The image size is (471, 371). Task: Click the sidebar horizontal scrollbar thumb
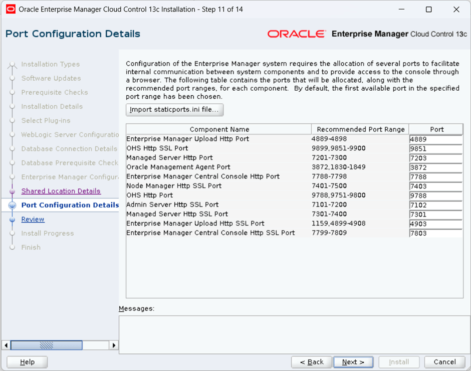coord(47,345)
